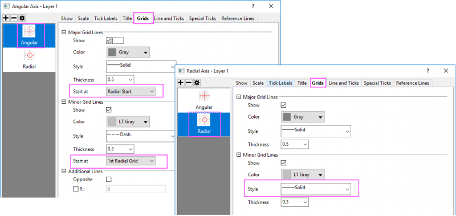
Task: Click minus icon in Radial Axis dialog
Action: (x=189, y=83)
